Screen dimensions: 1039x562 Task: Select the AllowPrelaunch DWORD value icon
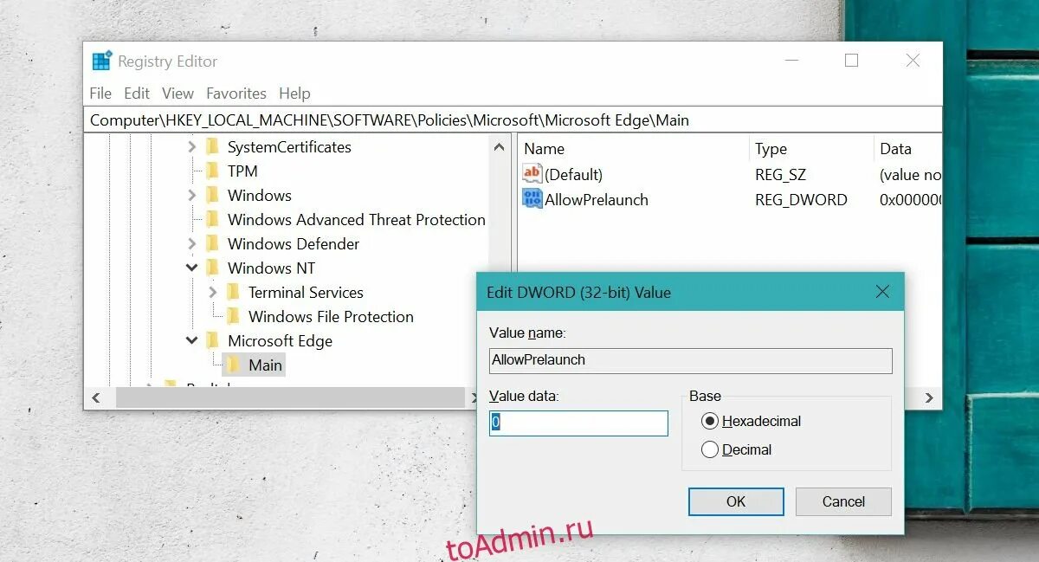coord(532,199)
